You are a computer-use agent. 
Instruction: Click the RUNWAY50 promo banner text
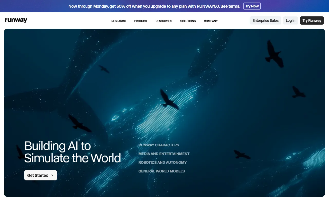[144, 6]
